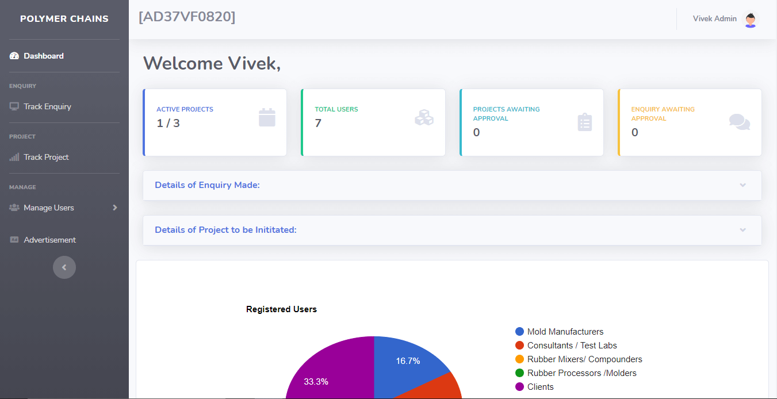Image resolution: width=777 pixels, height=399 pixels.
Task: Click the Clients legend label
Action: pyautogui.click(x=541, y=387)
